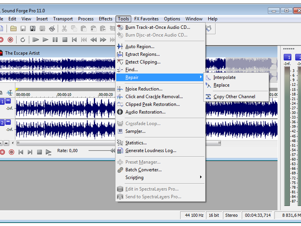Toggle Loop Playback in transport bar
Image resolution: width=301 pixels, height=226 pixels.
point(23,40)
